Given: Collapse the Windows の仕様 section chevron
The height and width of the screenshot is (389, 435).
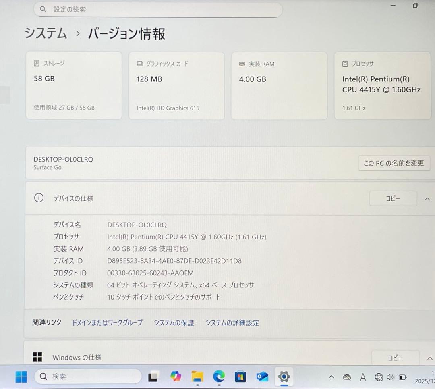Looking at the screenshot, I should pos(429,358).
